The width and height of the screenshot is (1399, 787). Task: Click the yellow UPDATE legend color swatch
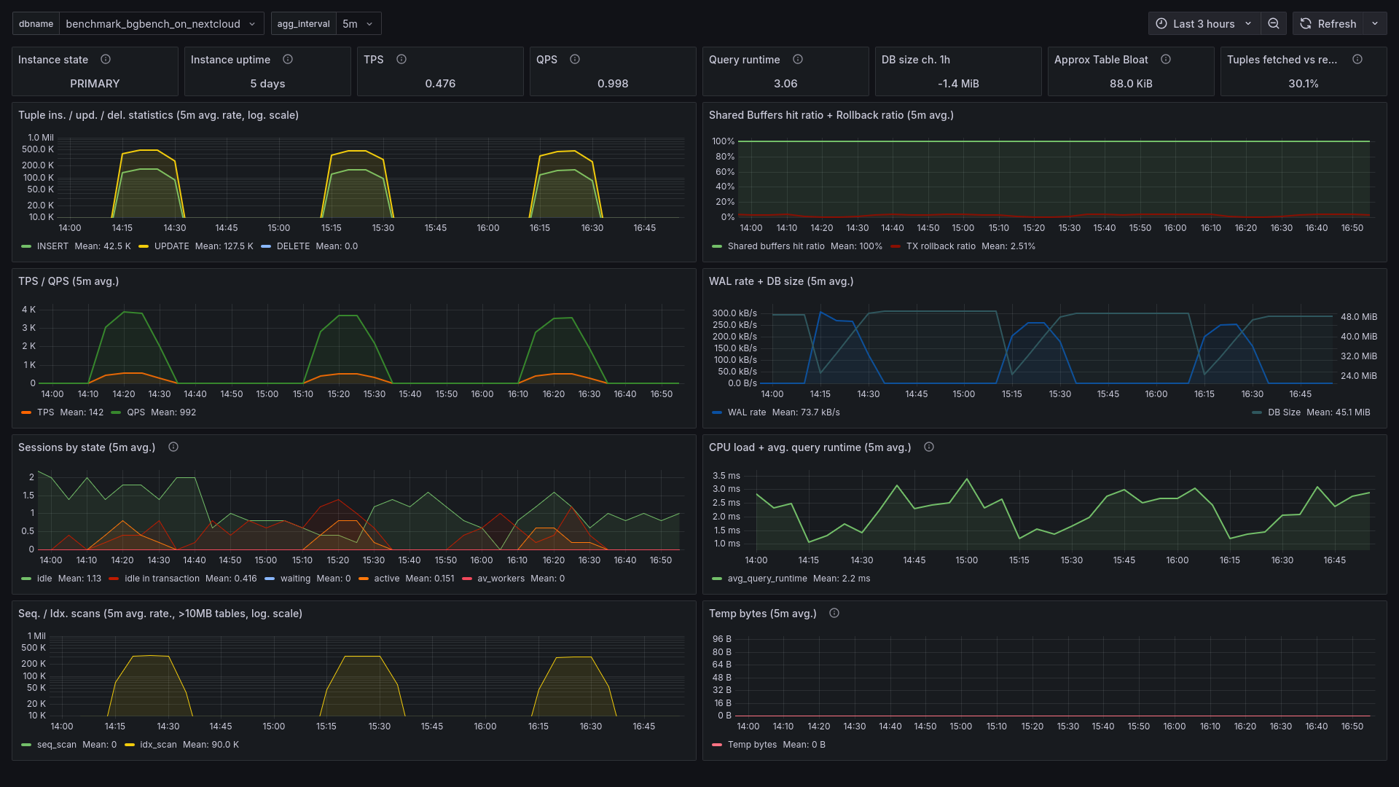144,246
